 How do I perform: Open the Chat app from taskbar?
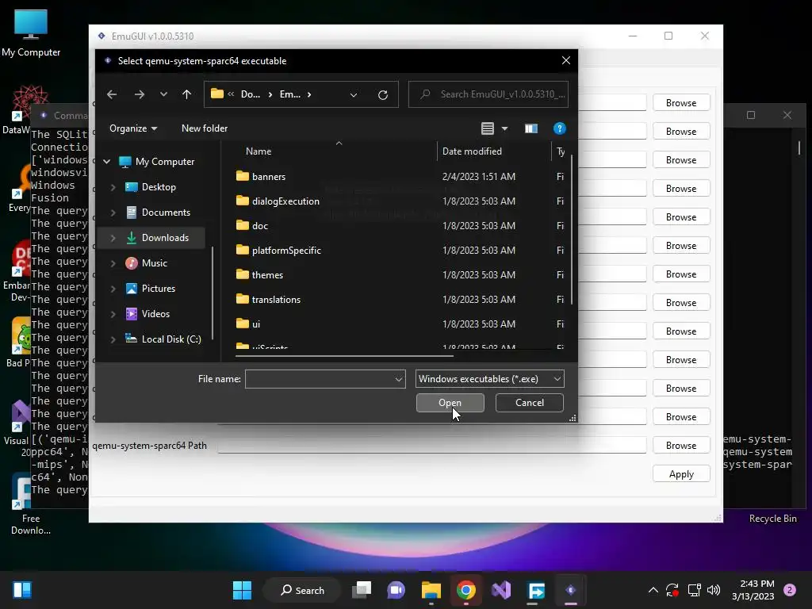pyautogui.click(x=396, y=590)
